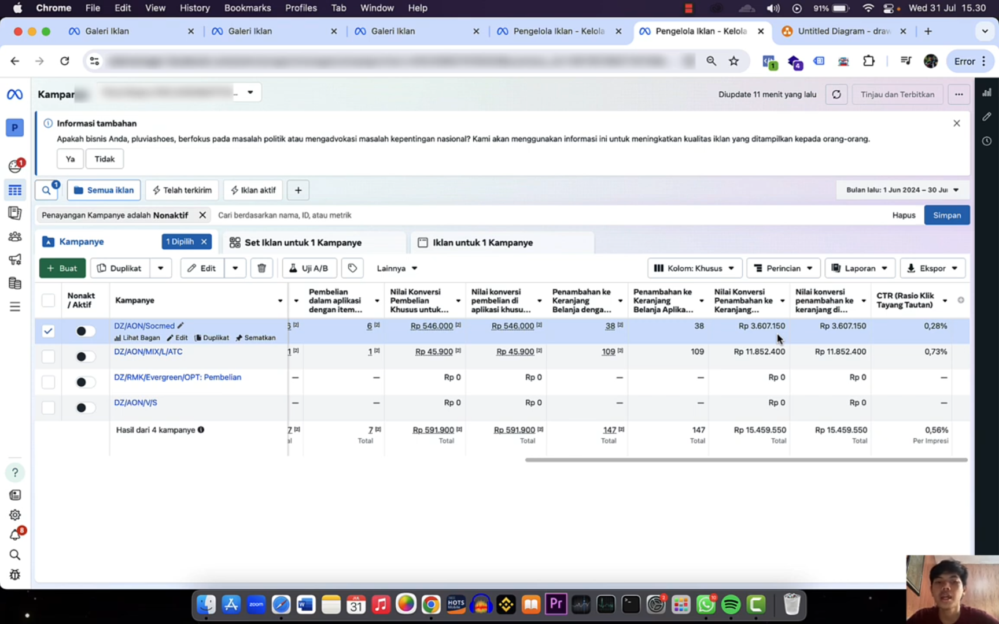The width and height of the screenshot is (999, 624).
Task: Click the megaphone advertising settings icon
Action: click(14, 259)
